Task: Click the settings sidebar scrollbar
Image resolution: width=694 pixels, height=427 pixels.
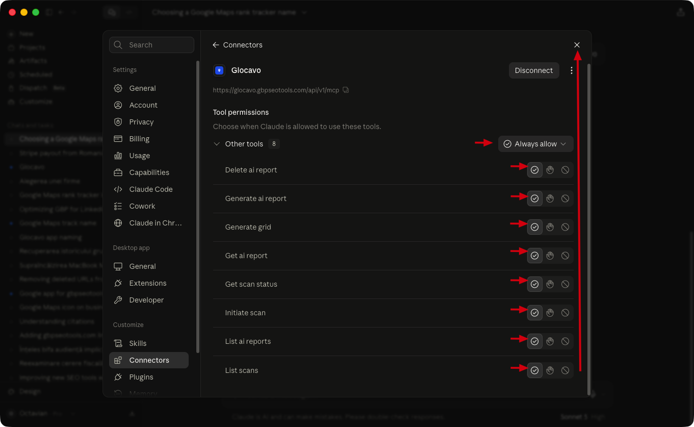Action: (198, 207)
